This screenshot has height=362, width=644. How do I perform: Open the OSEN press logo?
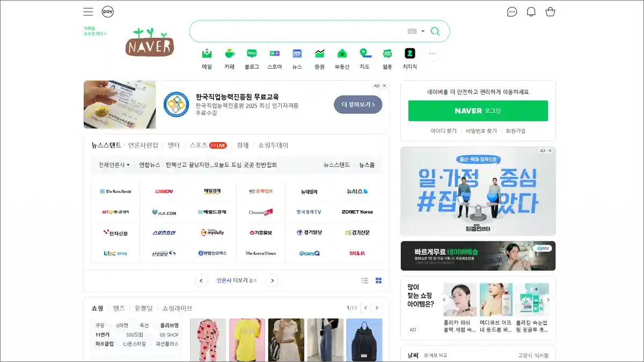tap(164, 191)
